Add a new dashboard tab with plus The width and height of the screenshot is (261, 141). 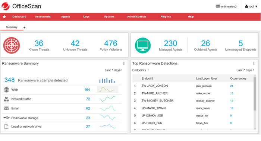24,28
